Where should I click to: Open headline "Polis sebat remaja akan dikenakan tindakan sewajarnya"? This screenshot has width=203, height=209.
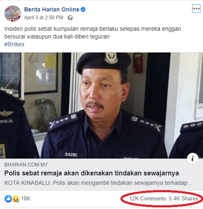pos(92,173)
